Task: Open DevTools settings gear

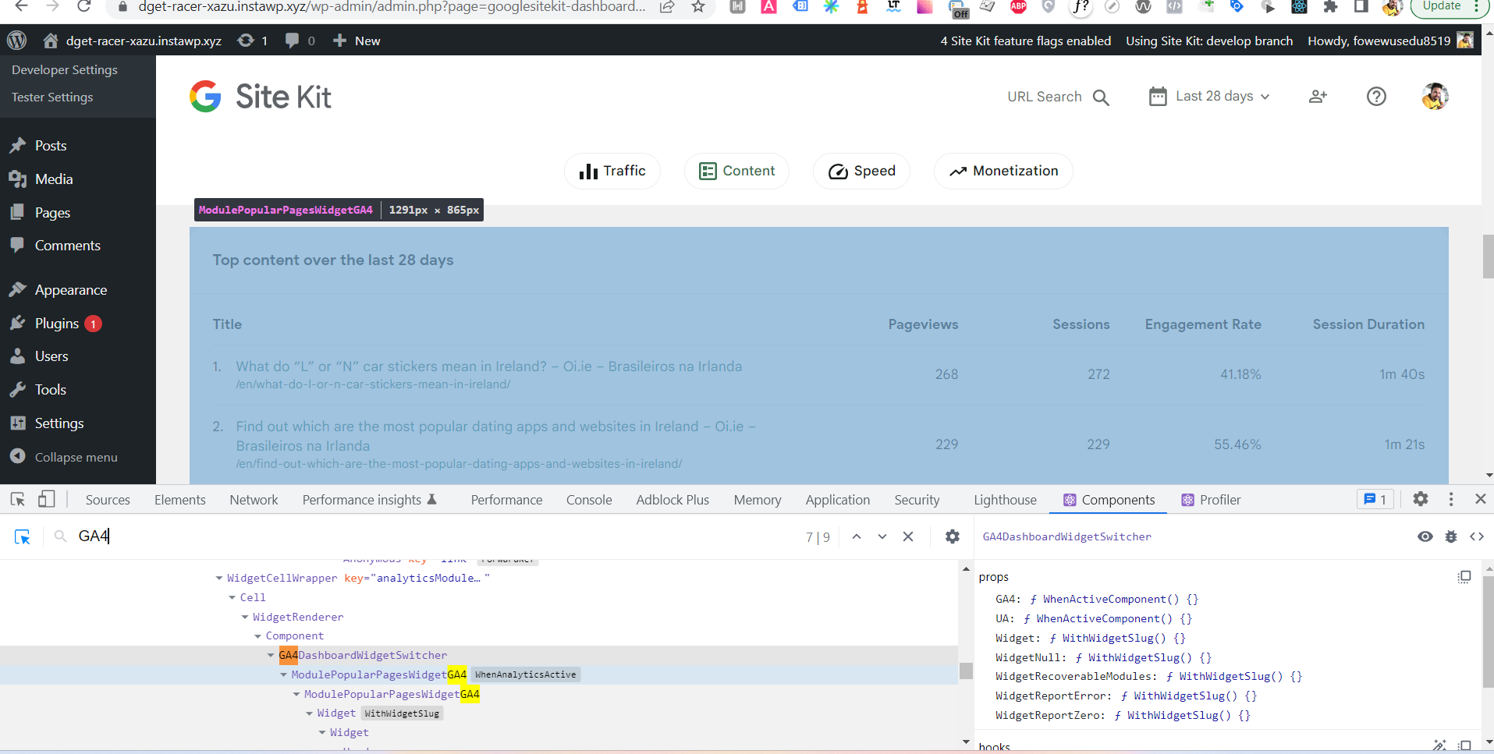Action: (1421, 499)
